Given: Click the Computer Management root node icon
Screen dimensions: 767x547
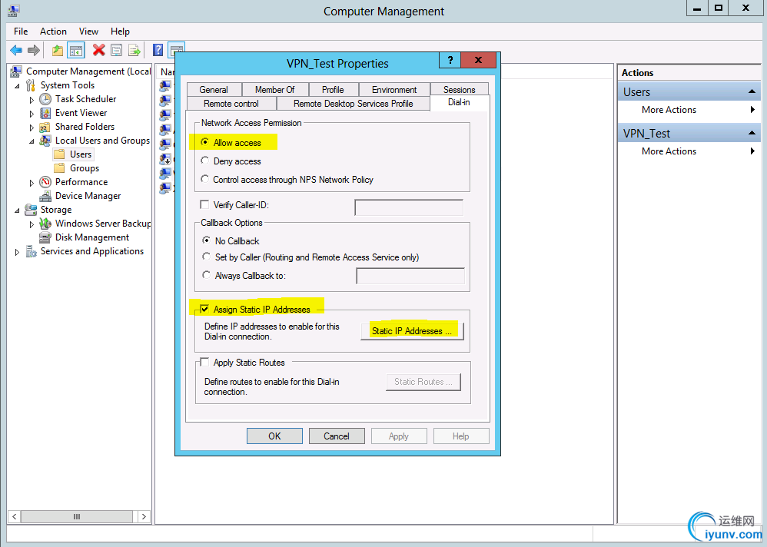Looking at the screenshot, I should coord(16,71).
